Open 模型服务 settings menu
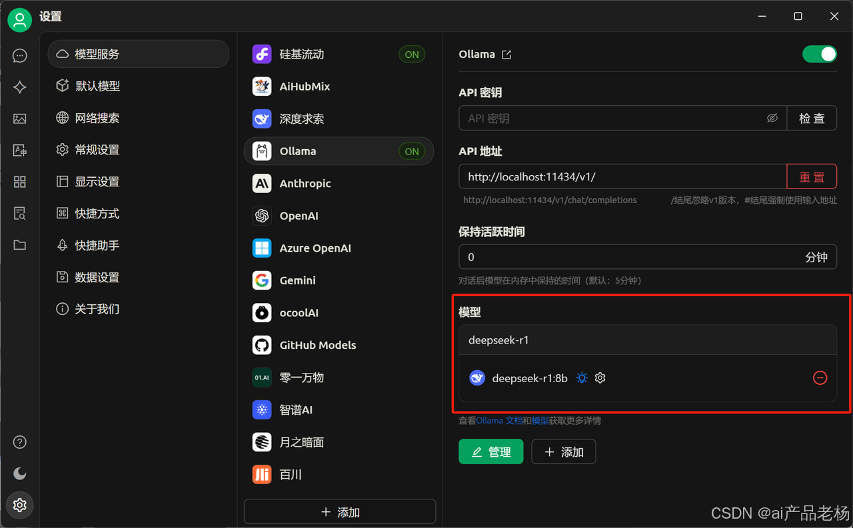853x528 pixels. point(139,54)
